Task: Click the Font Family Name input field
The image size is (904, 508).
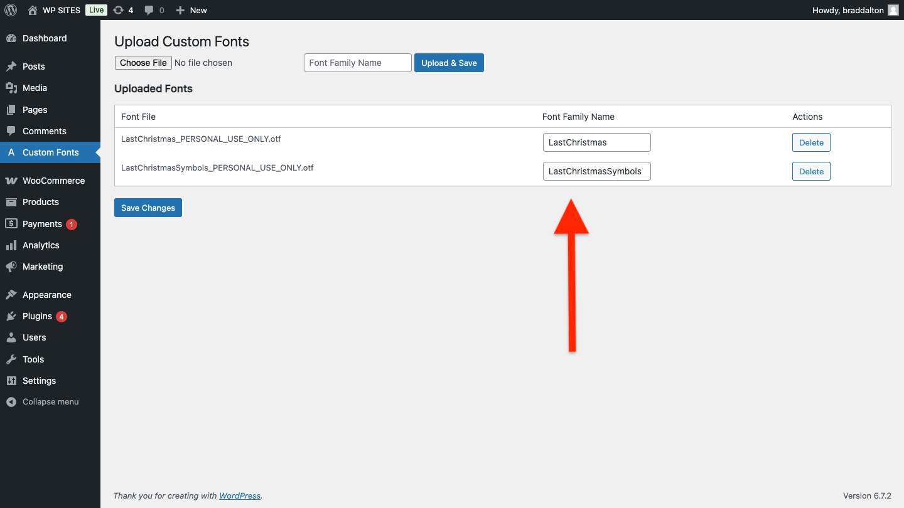Action: (x=357, y=63)
